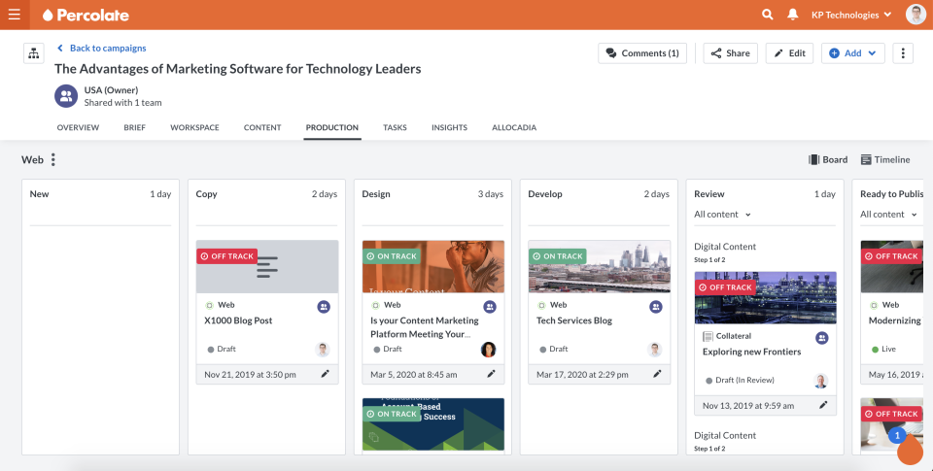Open the Add dropdown button
This screenshot has width=933, height=471.
point(852,53)
